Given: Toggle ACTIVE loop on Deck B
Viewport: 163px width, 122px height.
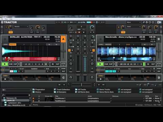Looking at the screenshot, I should coord(159,63).
